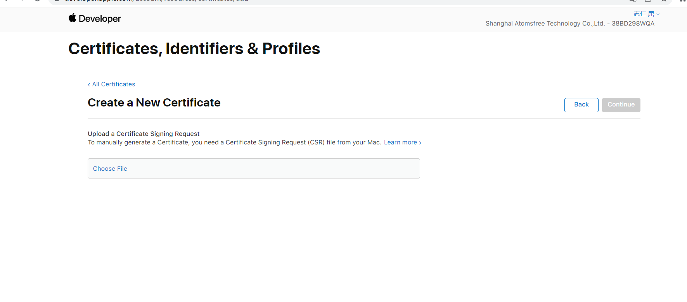The width and height of the screenshot is (687, 302).
Task: Click the left chevron before All Certificates
Action: [89, 84]
